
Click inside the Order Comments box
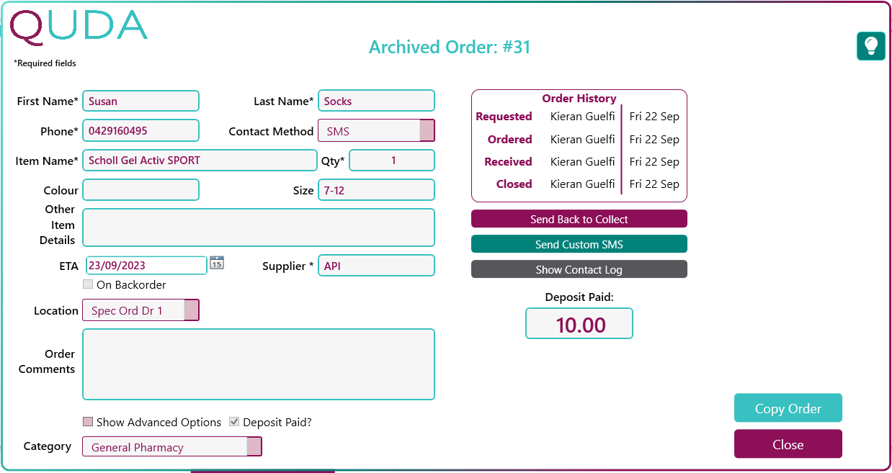[258, 364]
